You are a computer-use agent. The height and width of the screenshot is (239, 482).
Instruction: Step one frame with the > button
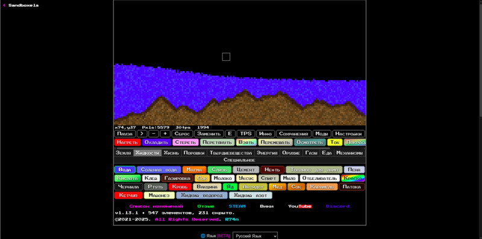pos(142,134)
